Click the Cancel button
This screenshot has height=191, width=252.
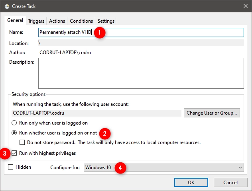[x=230, y=183]
